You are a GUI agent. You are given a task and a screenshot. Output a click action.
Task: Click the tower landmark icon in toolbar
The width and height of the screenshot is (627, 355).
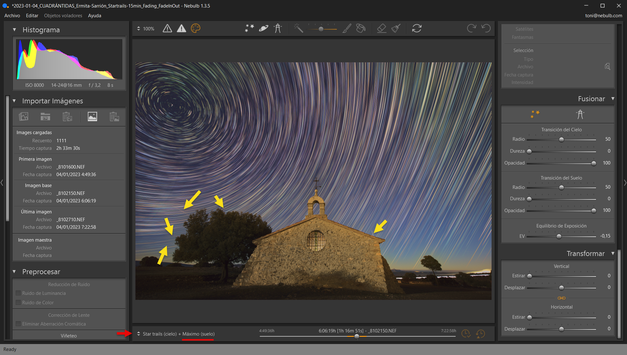click(278, 29)
